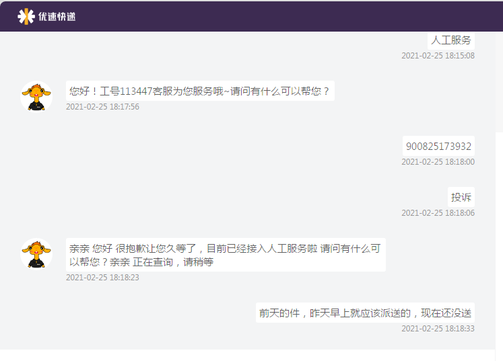Click the 工号113447客服 greeting message

[200, 91]
